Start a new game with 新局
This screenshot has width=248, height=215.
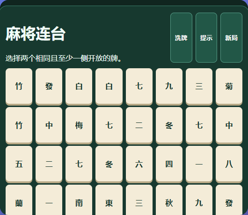[232, 38]
